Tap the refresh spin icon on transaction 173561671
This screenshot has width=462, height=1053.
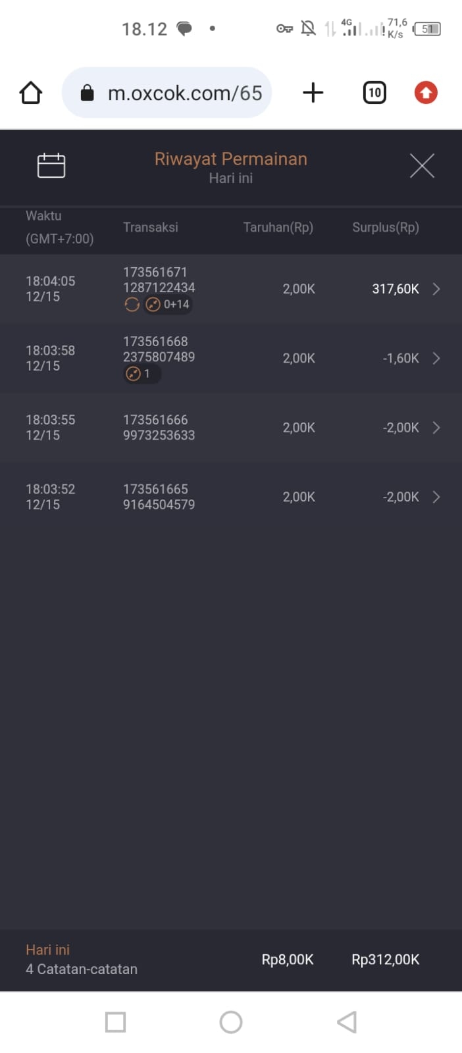pos(132,305)
